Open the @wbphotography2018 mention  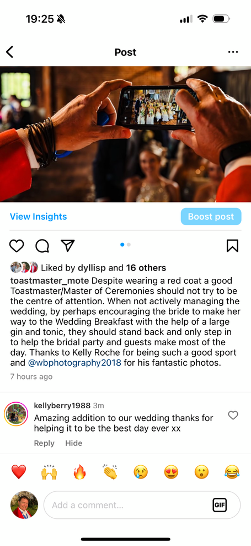(74, 363)
